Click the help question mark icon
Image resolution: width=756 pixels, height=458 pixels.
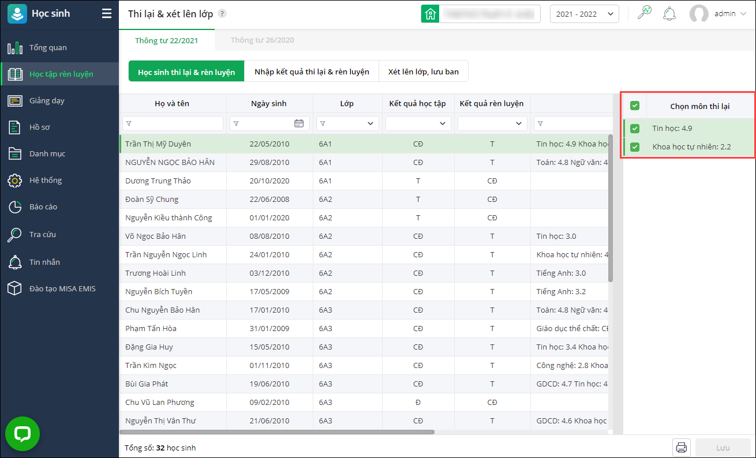pyautogui.click(x=222, y=14)
